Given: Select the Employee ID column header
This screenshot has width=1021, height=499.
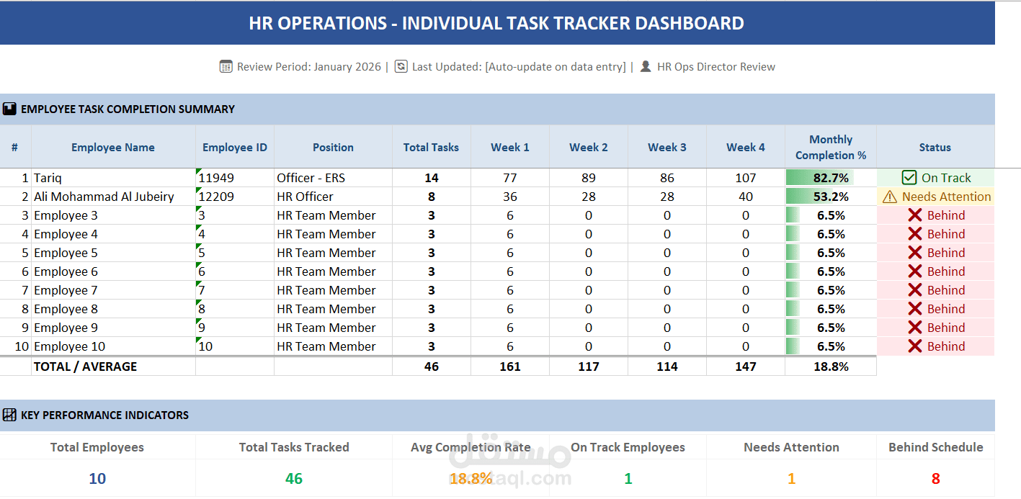Looking at the screenshot, I should (x=235, y=147).
